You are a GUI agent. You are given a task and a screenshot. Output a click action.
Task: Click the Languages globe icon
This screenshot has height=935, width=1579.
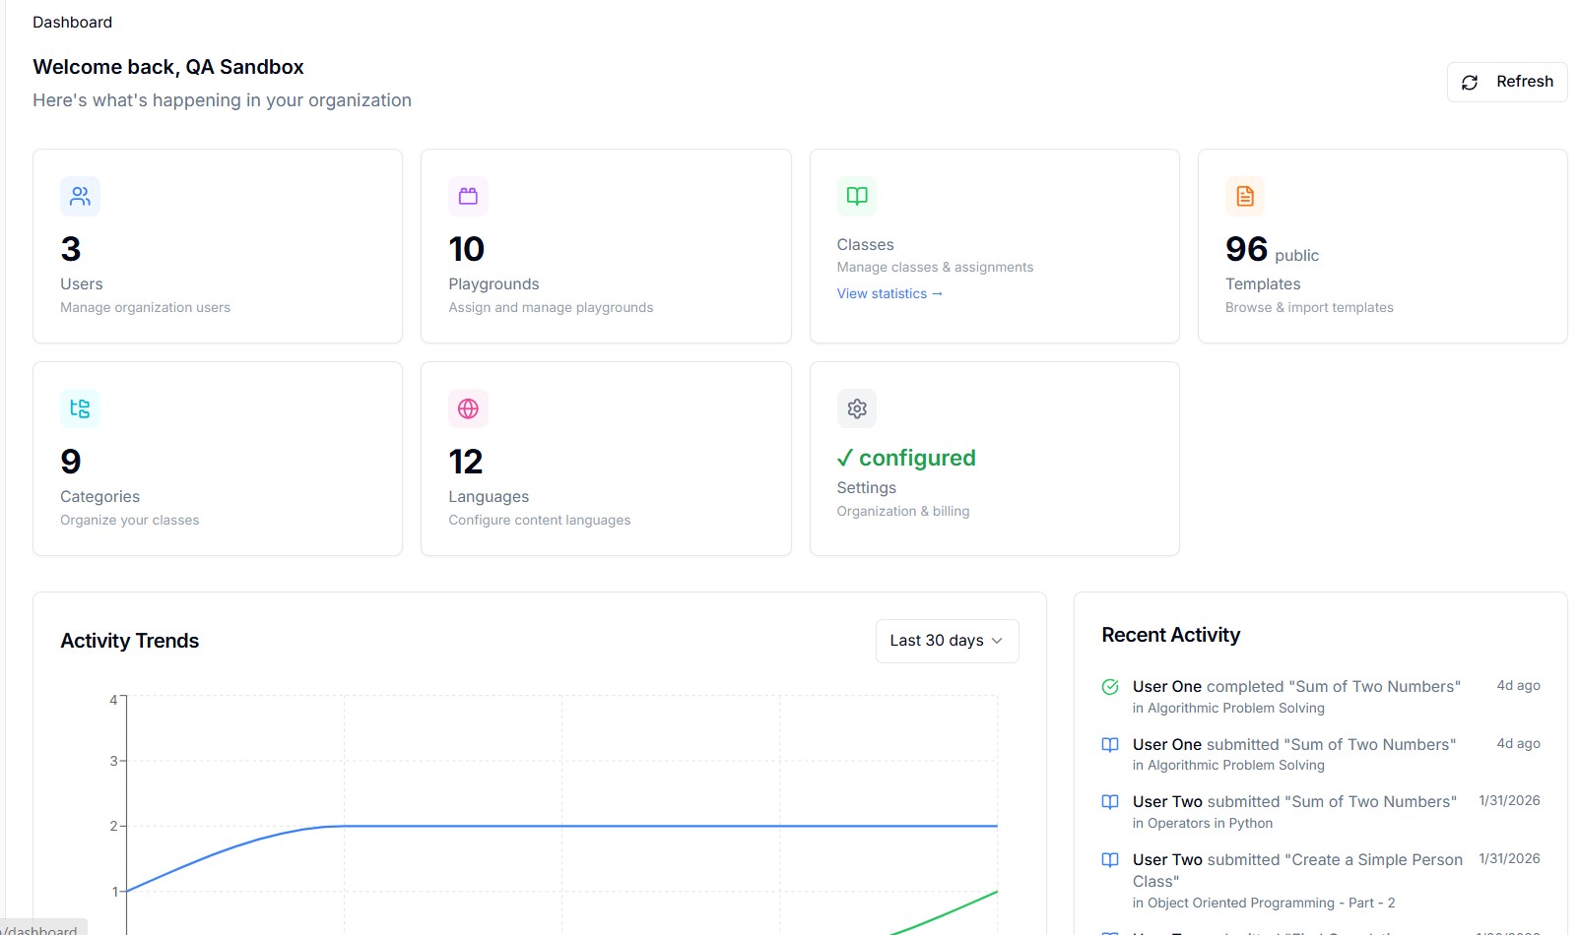coord(468,408)
